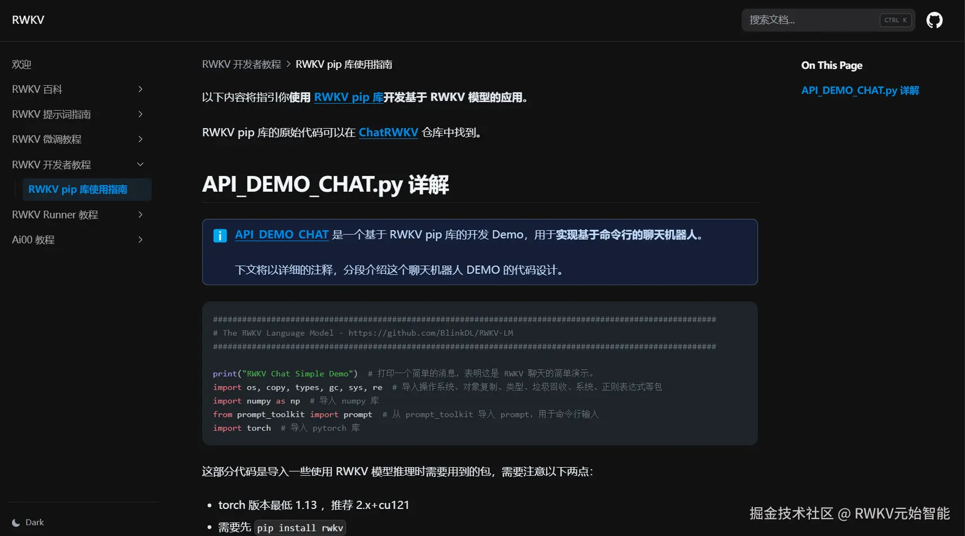Screen dimensions: 965x536
Task: Click API_DEMO_CHAT.py 详解 under On This Page
Action: click(x=860, y=90)
